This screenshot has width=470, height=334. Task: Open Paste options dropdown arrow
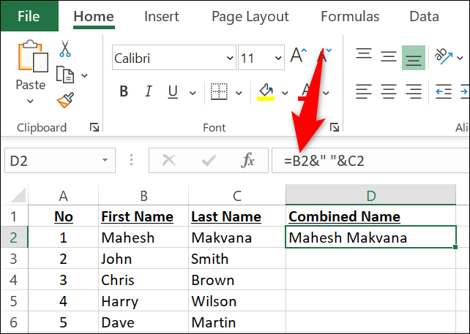[x=30, y=101]
